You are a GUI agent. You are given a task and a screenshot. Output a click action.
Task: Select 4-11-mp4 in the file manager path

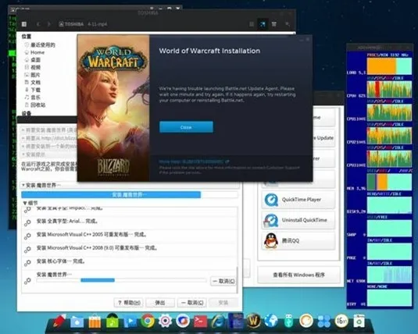click(97, 24)
